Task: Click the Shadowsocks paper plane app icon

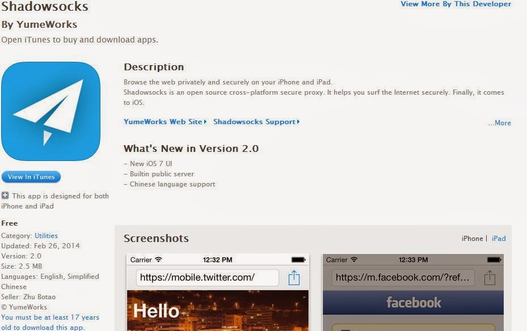Action: coord(50,111)
